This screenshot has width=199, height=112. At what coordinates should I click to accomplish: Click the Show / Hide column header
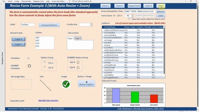(x=130, y=27)
